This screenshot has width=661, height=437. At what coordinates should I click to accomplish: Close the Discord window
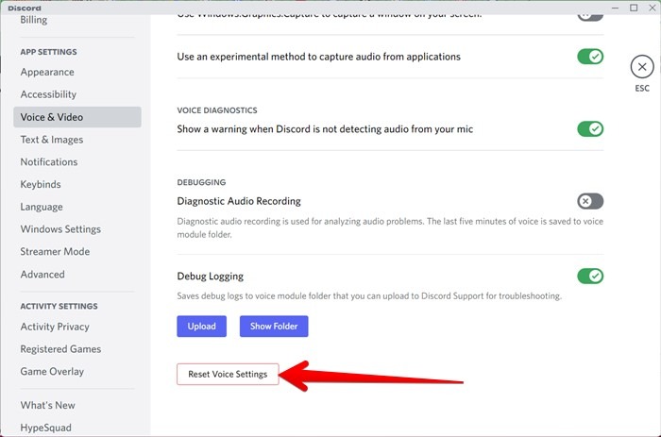coord(652,8)
